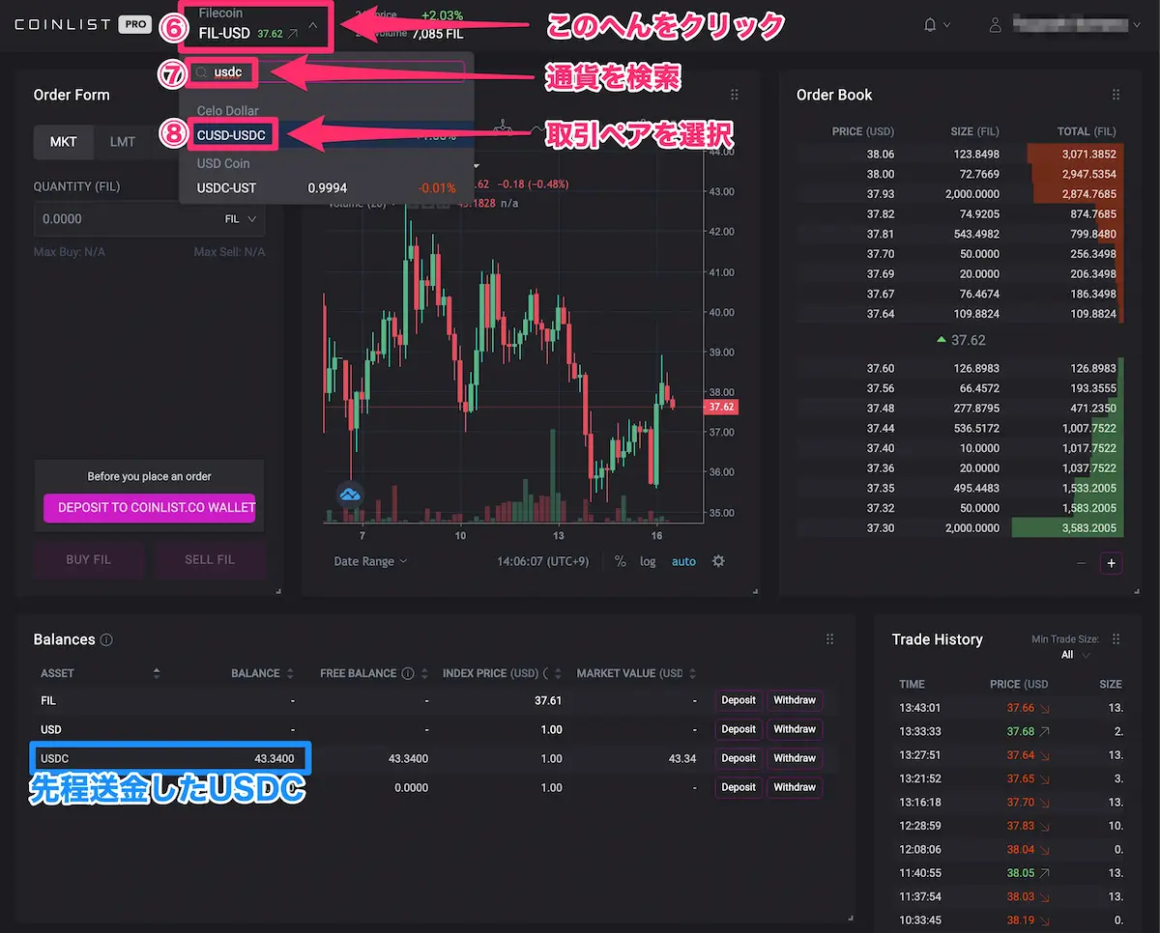Click the SELL FIL button
The height and width of the screenshot is (933, 1160).
(x=210, y=559)
